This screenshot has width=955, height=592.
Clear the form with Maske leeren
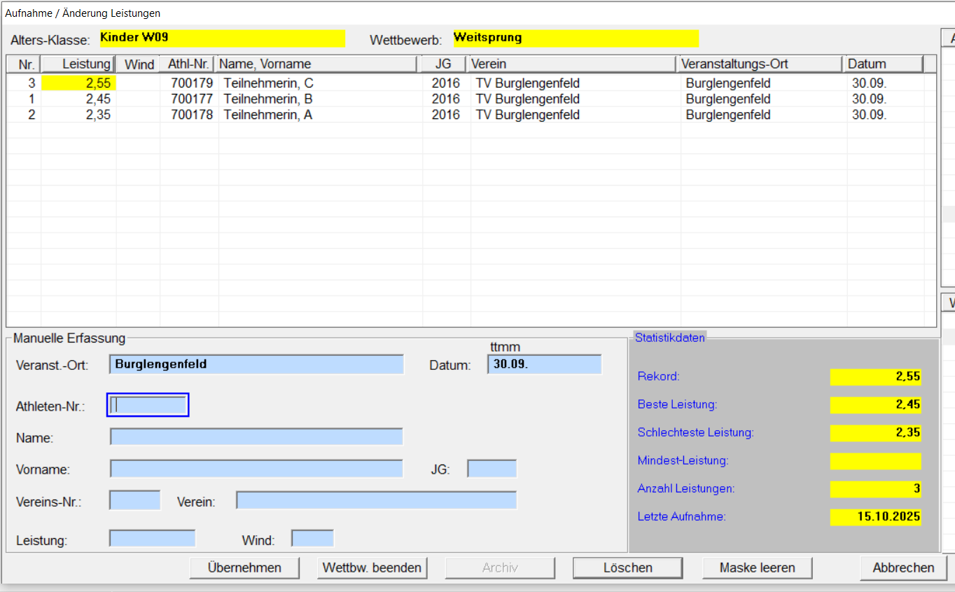point(757,567)
